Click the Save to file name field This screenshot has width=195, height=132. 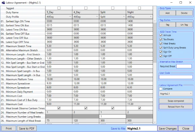(142, 128)
